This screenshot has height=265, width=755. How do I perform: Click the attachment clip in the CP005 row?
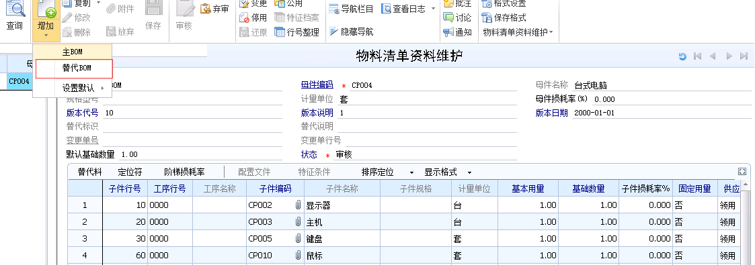pos(298,239)
